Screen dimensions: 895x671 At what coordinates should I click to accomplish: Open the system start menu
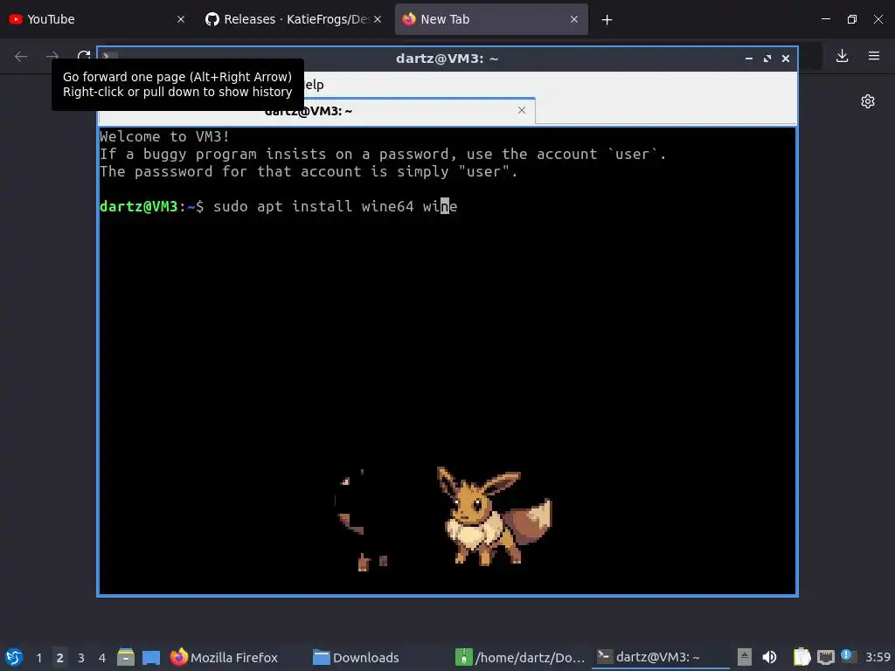[x=14, y=657]
